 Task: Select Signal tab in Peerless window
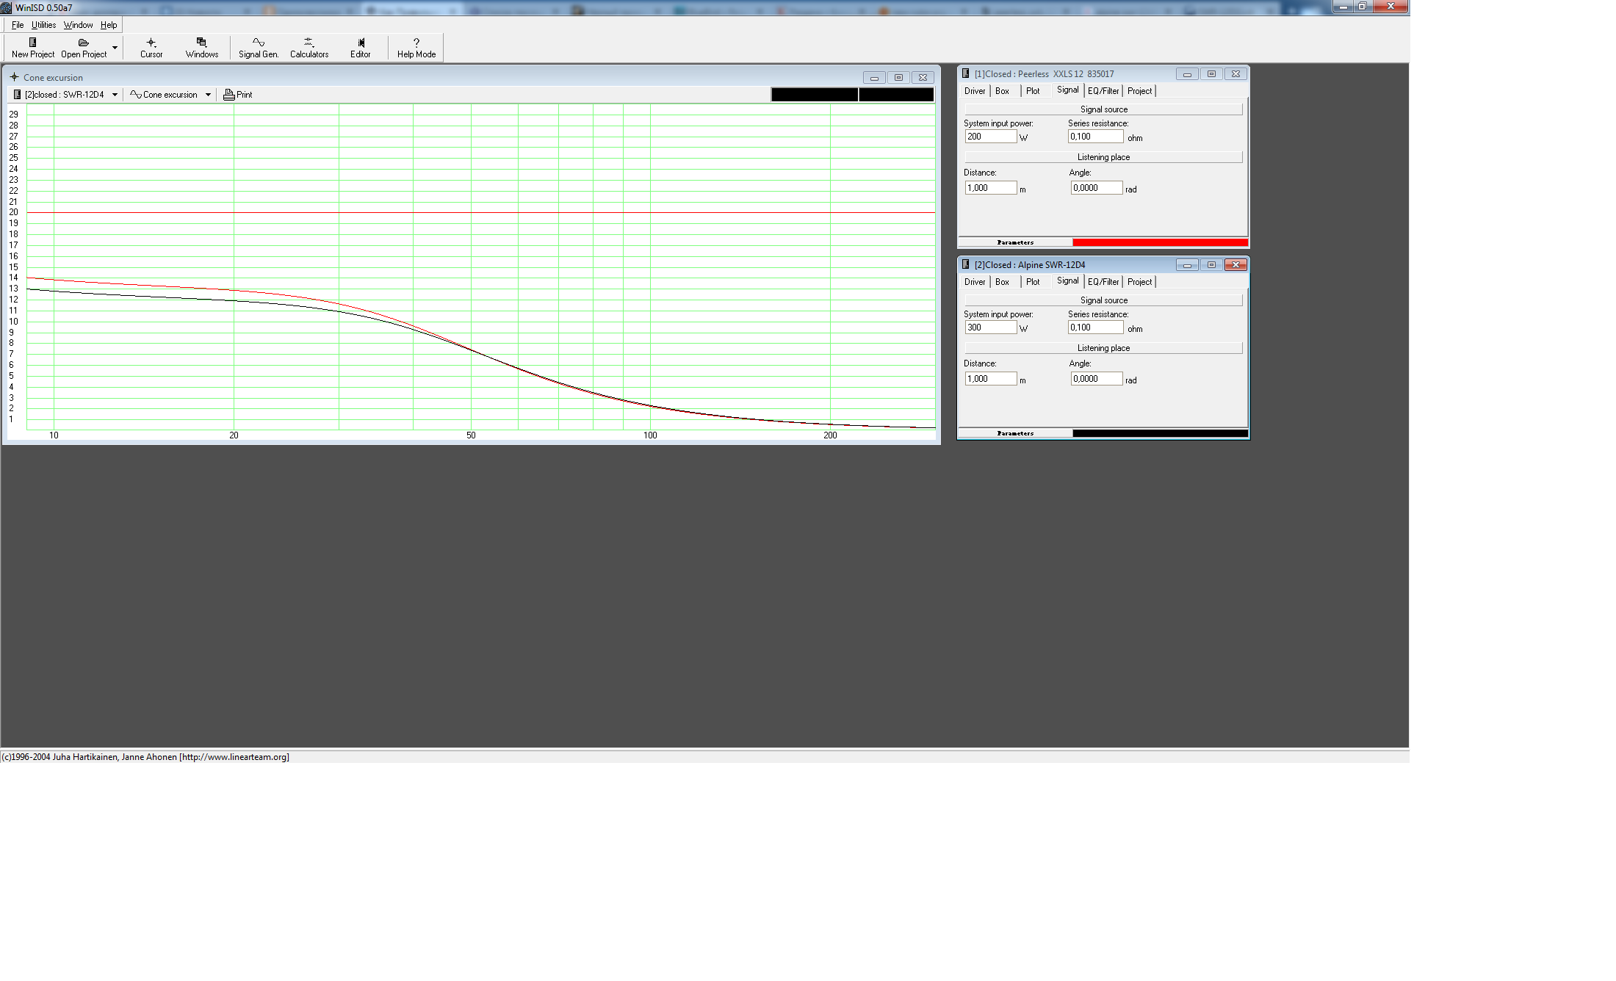(x=1067, y=90)
